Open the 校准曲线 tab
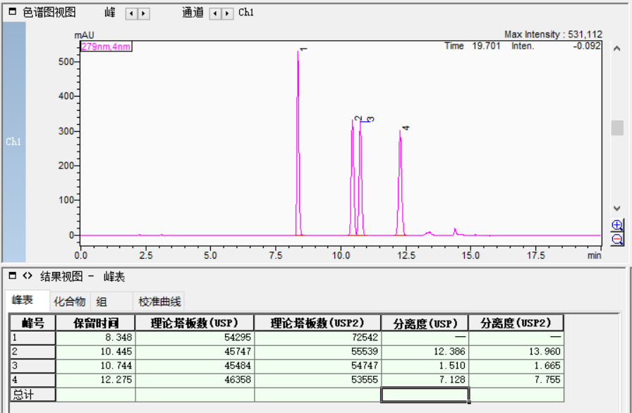Screen dimensions: 632x413 pos(159,302)
